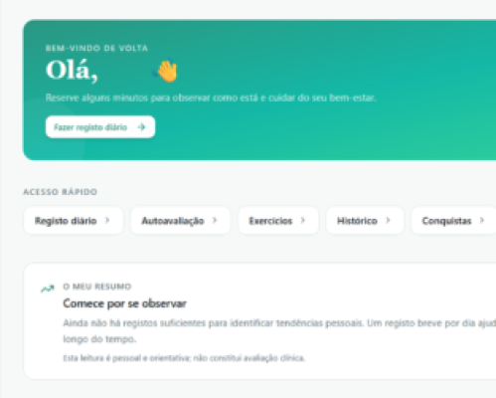Screen dimensions: 496x398
Task: Click the trend chart icon beside O meu resumo
Action: (x=48, y=289)
